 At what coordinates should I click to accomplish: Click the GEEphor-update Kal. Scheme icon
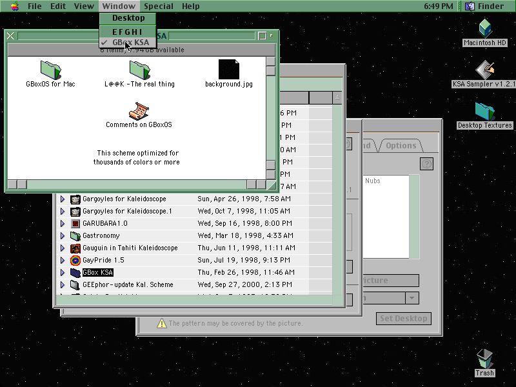(75, 285)
